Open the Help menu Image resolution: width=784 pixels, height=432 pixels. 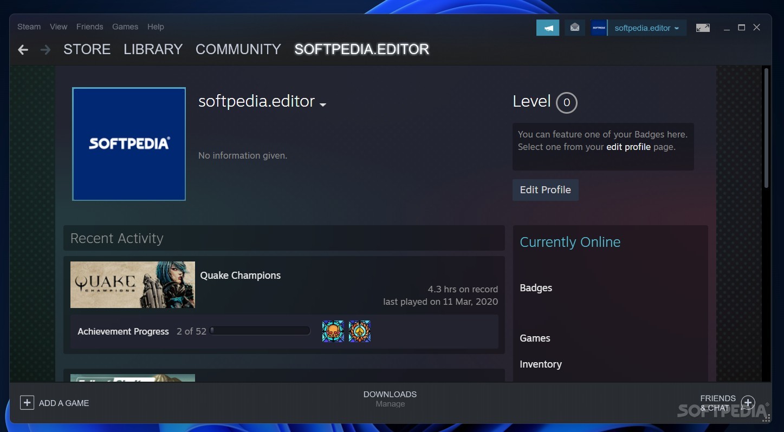155,27
